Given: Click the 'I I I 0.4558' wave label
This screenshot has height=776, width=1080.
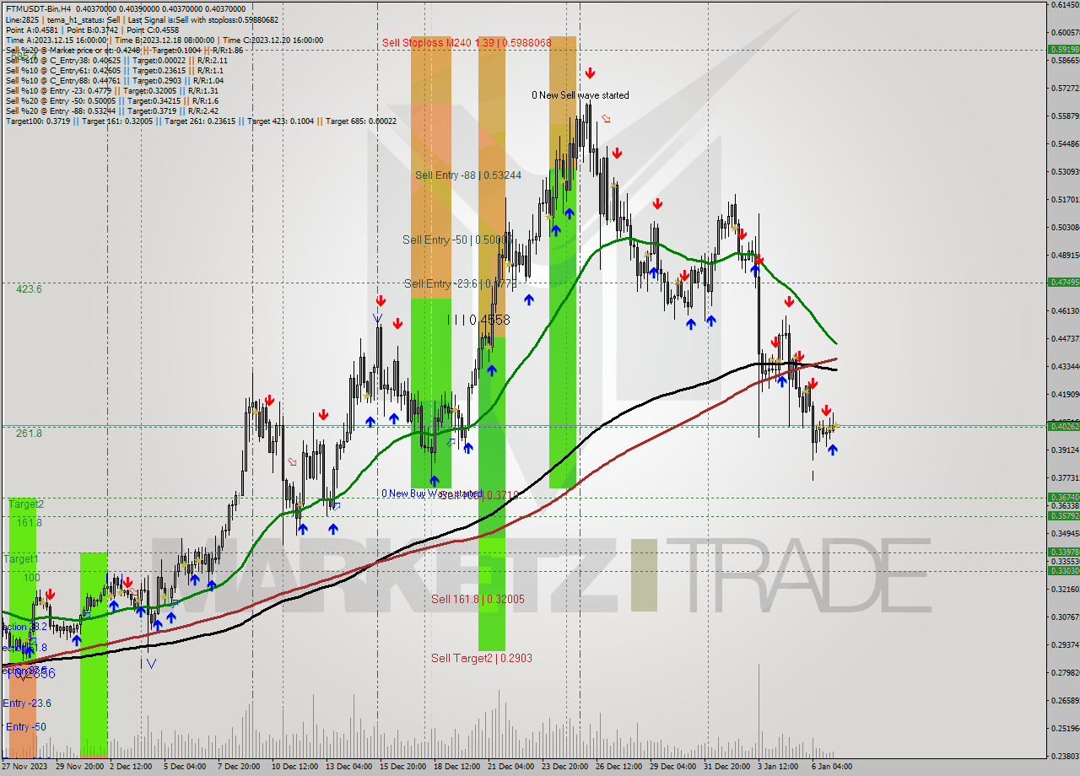Looking at the screenshot, I should point(478,321).
